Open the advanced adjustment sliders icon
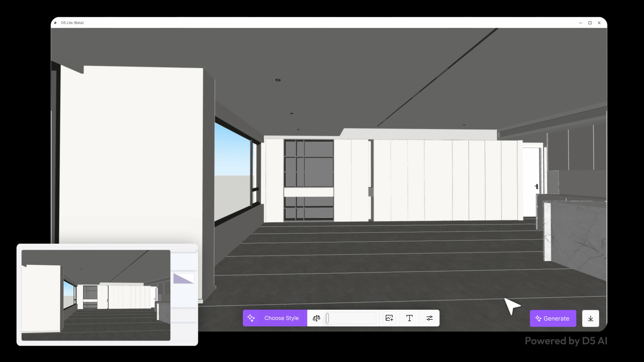644x362 pixels. (430, 318)
